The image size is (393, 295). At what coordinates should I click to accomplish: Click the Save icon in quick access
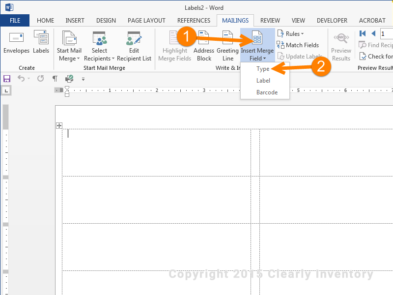pyautogui.click(x=7, y=79)
